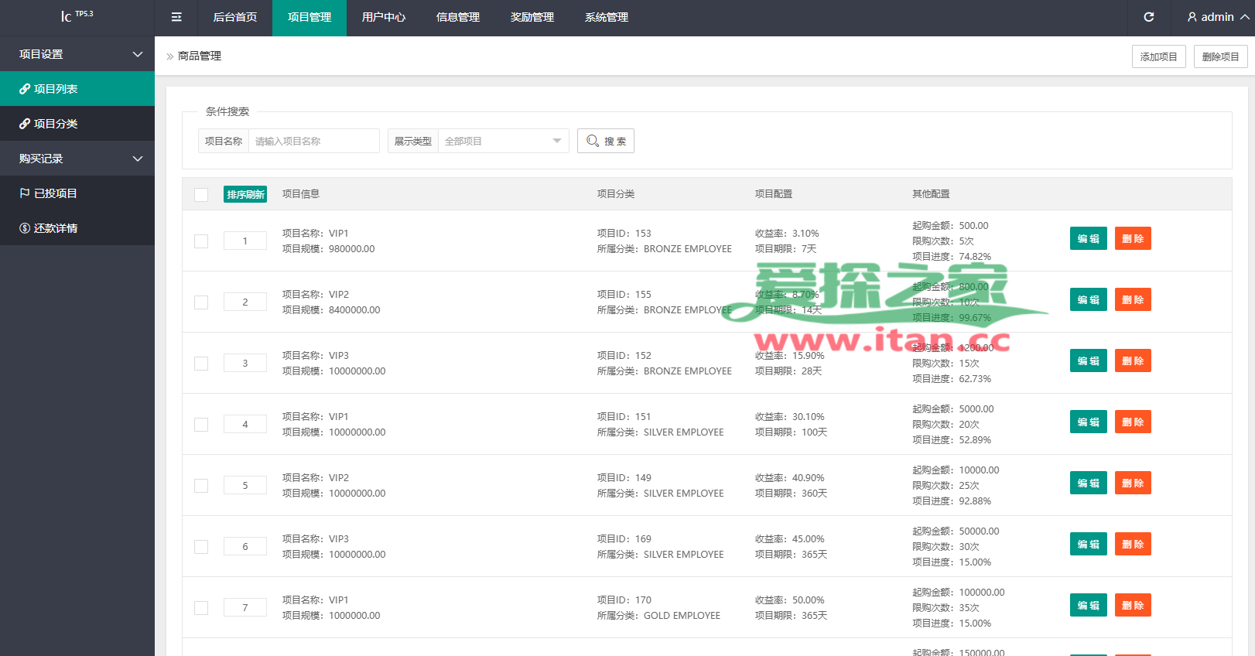
Task: Click the breadcrumb arrow icon before 商品管理
Action: click(170, 56)
